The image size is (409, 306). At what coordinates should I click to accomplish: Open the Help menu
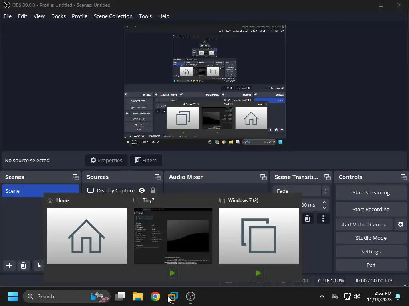point(163,16)
